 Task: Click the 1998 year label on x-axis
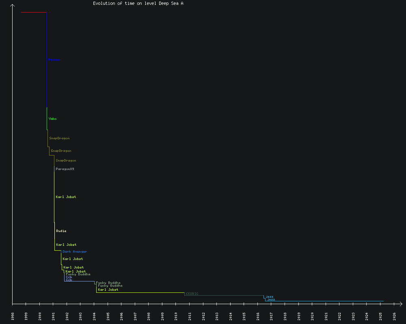pyautogui.click(x=13, y=316)
